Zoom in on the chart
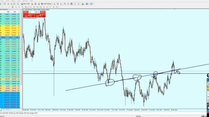Screen dimensions: 209x117 click(65, 4)
